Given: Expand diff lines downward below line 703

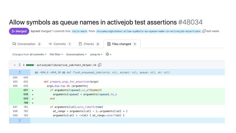Looking at the screenshot, I should pyautogui.click(x=20, y=120).
